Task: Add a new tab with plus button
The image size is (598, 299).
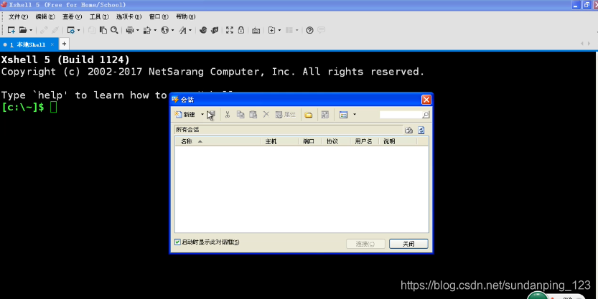Action: 64,44
